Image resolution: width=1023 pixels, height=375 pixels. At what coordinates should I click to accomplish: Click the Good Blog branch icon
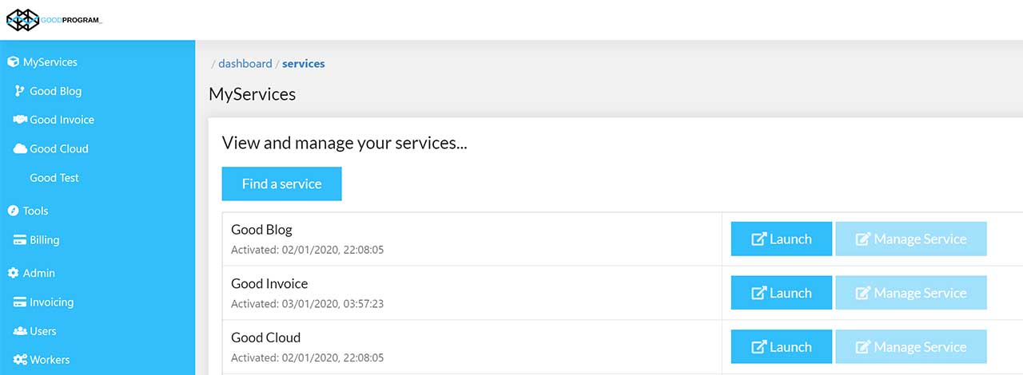(x=20, y=91)
